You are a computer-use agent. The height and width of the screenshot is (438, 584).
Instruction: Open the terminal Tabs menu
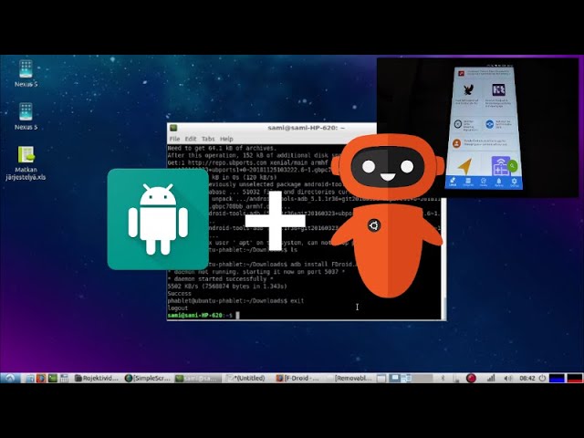coord(208,139)
